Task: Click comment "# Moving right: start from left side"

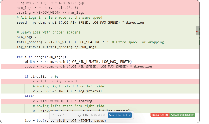Action: click(68, 86)
